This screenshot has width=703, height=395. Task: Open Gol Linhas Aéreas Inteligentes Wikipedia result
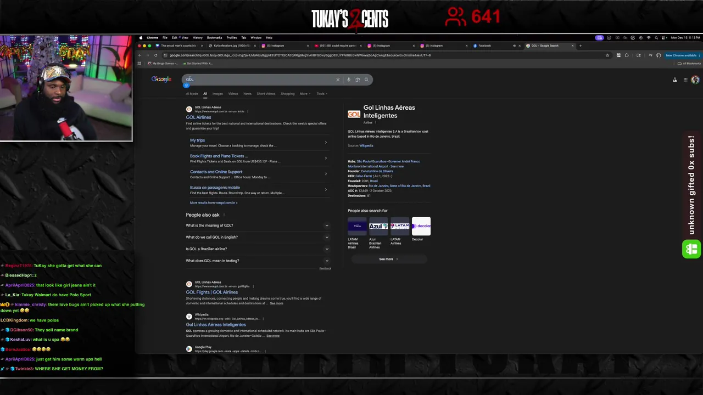click(216, 325)
